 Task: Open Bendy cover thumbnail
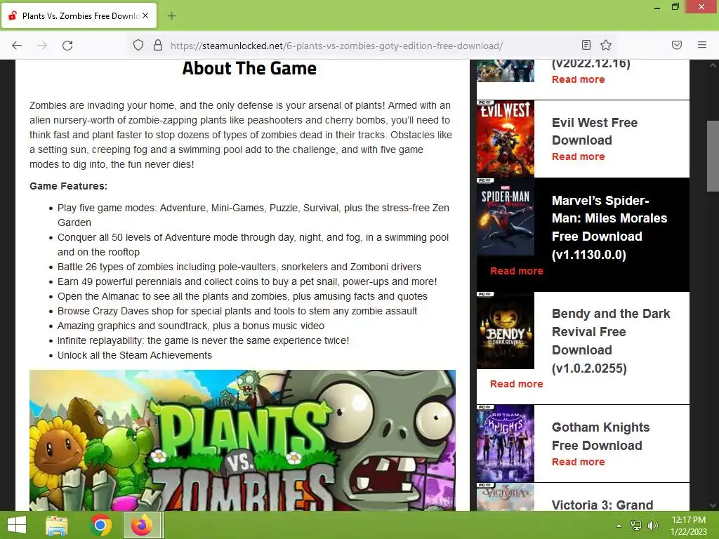[506, 331]
